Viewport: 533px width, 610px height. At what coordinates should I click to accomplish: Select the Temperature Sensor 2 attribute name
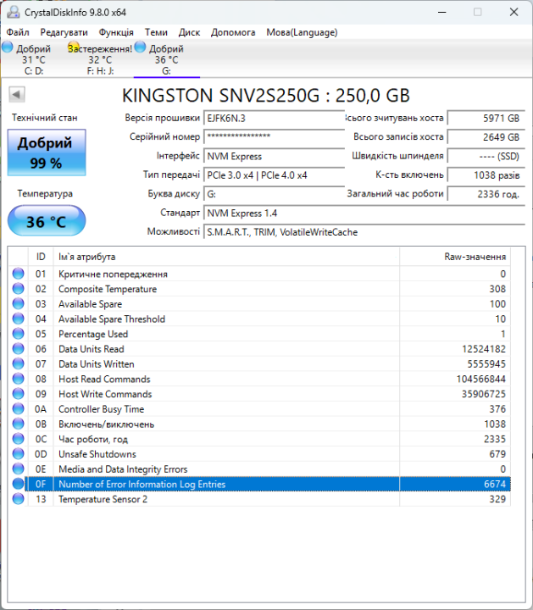pyautogui.click(x=103, y=499)
